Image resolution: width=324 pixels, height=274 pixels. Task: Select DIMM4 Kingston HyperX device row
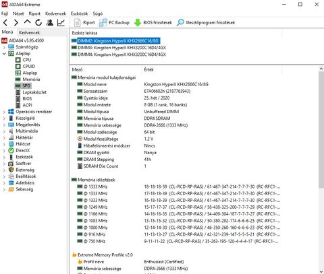pyautogui.click(x=122, y=55)
